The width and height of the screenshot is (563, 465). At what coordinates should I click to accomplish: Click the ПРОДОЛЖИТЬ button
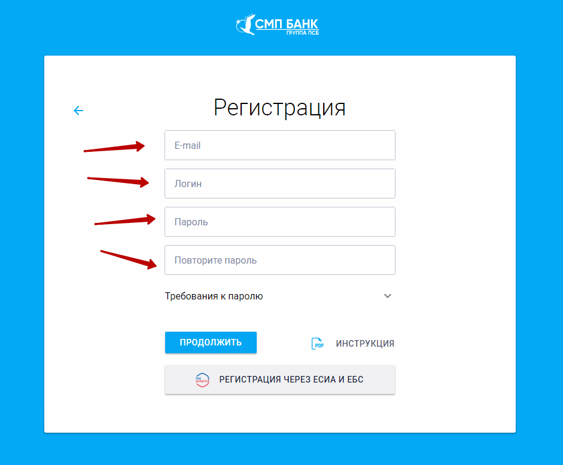pos(211,342)
